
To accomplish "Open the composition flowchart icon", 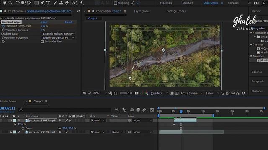I will point(238,93).
